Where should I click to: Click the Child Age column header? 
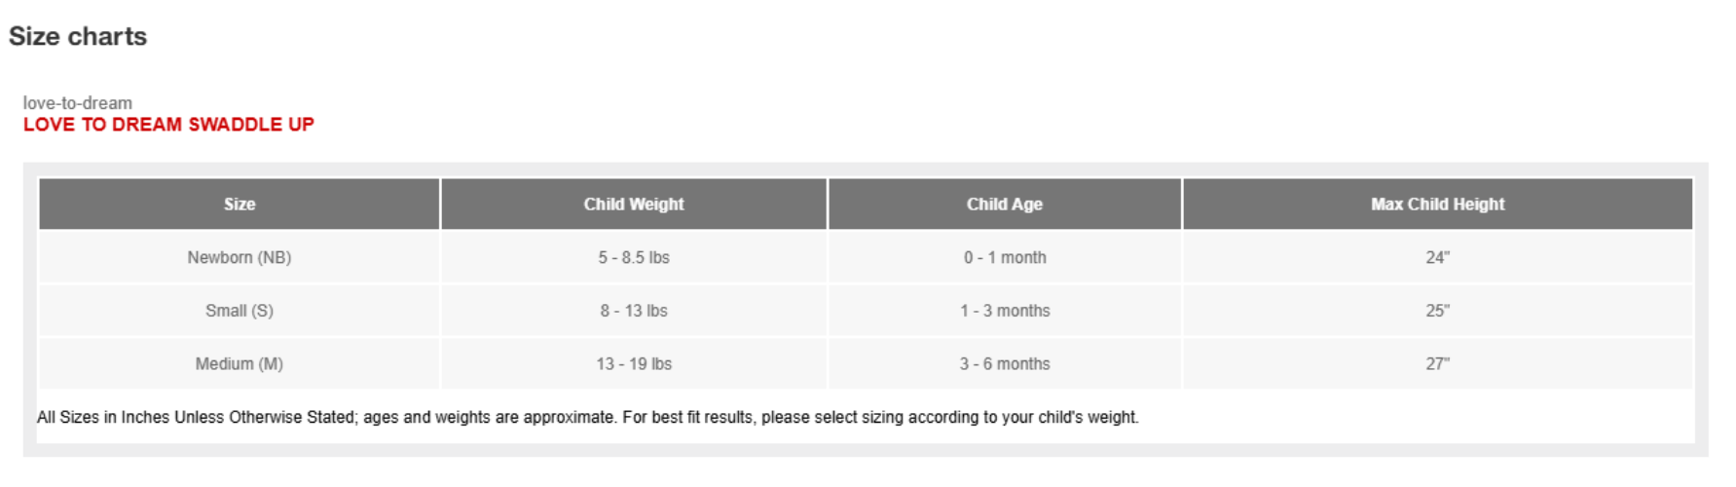coord(1005,205)
